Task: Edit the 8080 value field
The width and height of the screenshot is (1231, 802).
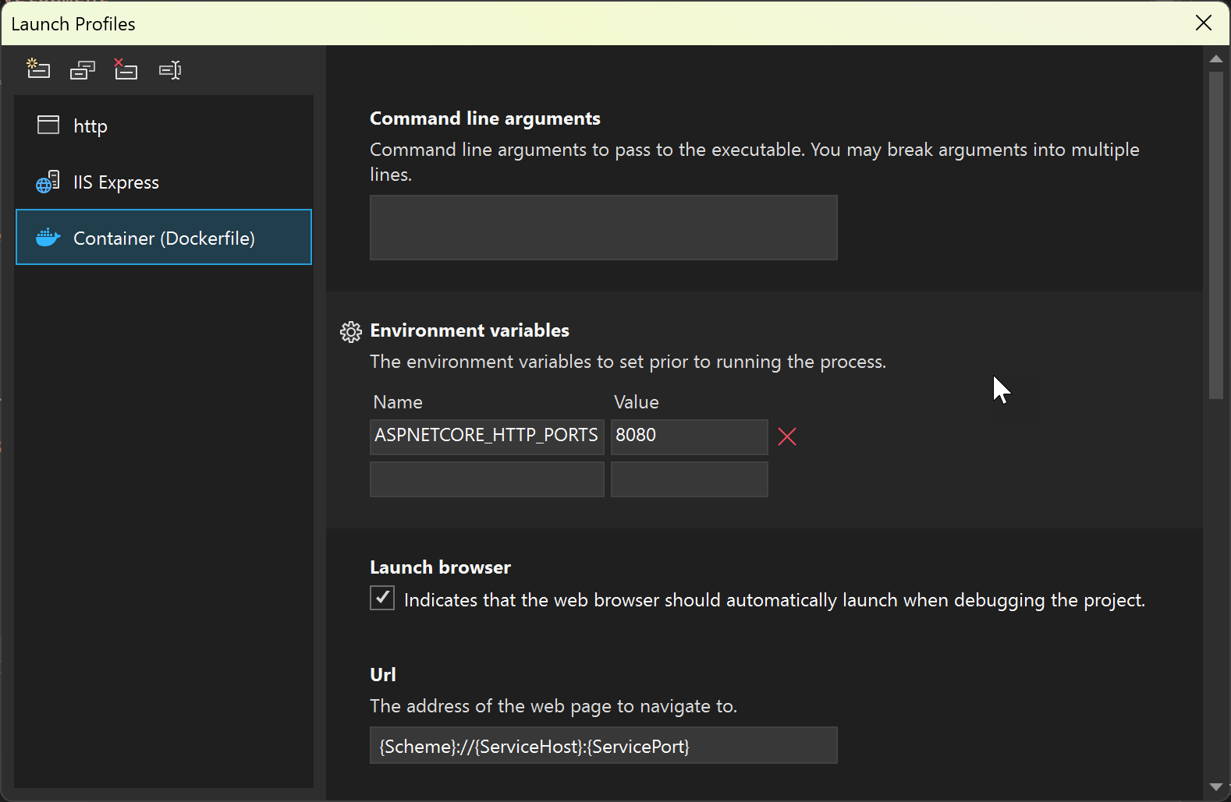Action: click(690, 436)
